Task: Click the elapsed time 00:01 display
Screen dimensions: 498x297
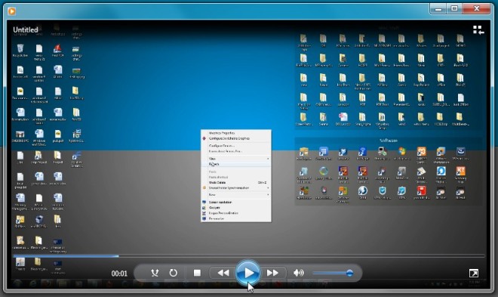Action: pyautogui.click(x=119, y=274)
